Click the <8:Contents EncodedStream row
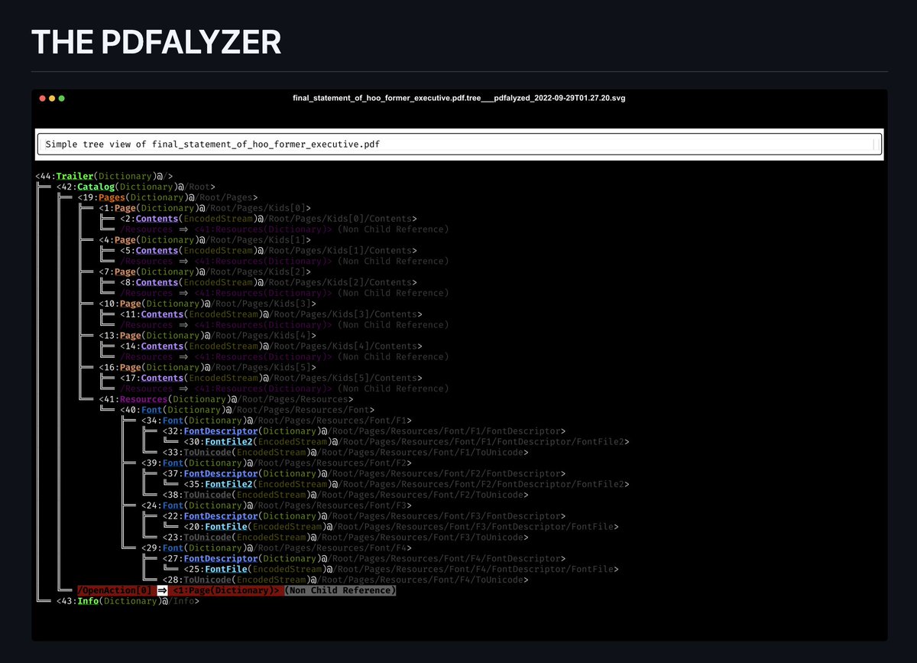917x663 pixels. (x=268, y=283)
